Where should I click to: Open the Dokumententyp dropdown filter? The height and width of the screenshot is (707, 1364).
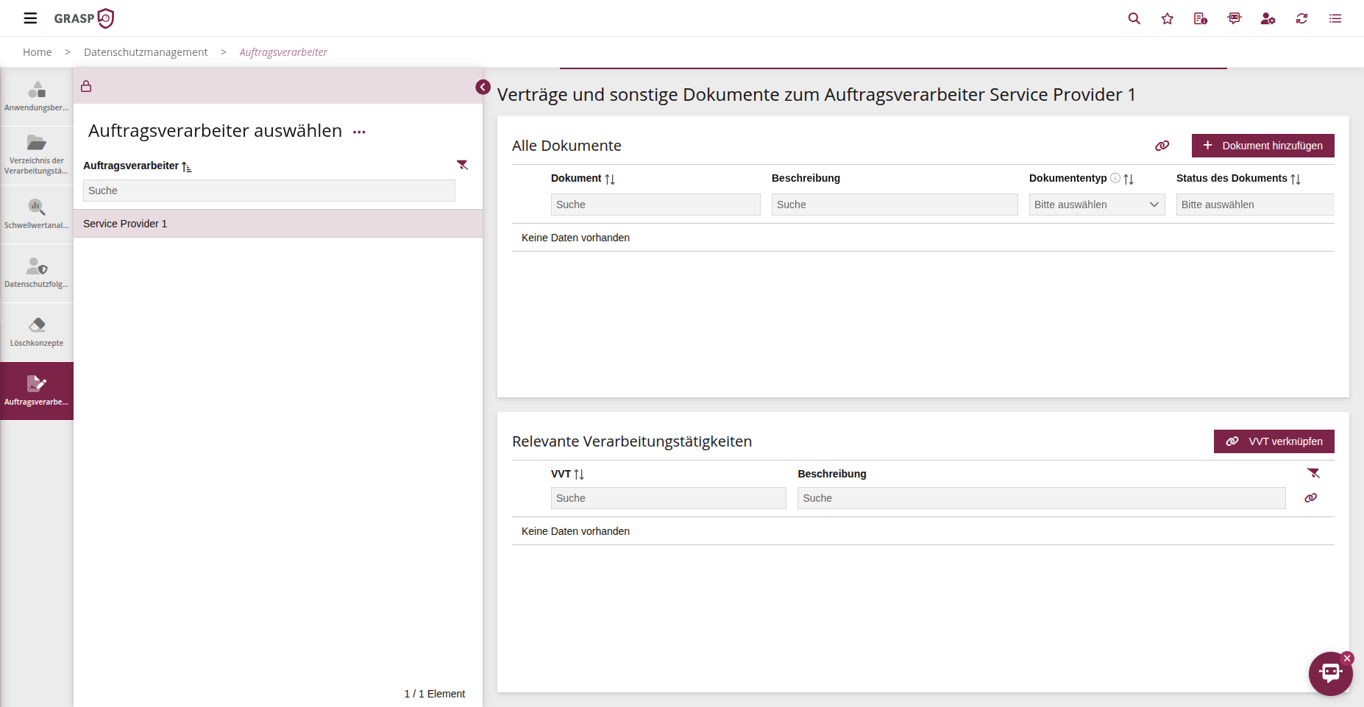click(1096, 205)
